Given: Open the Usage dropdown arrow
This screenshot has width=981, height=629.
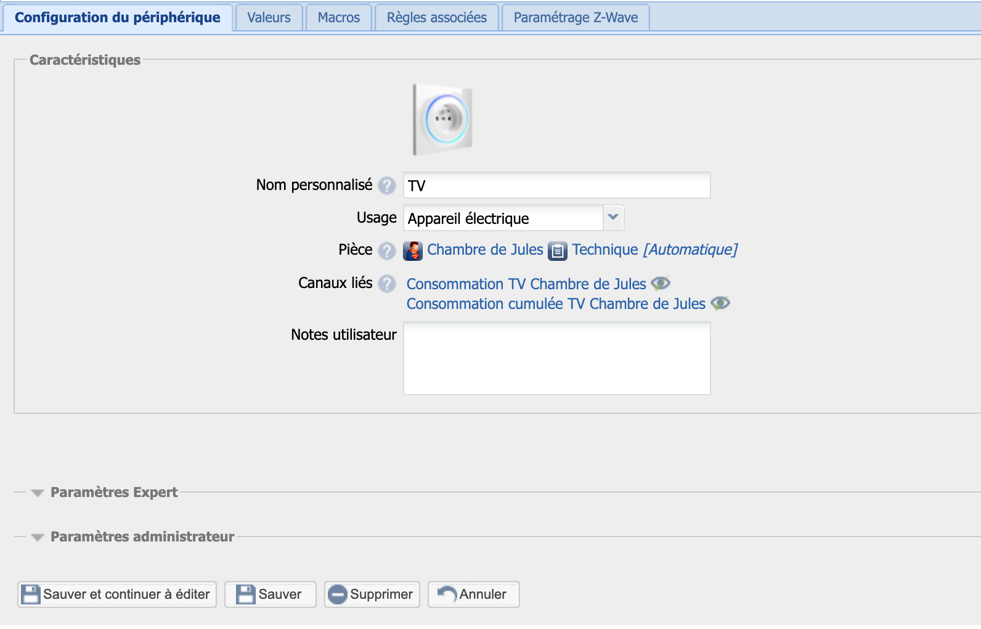Looking at the screenshot, I should [x=613, y=218].
